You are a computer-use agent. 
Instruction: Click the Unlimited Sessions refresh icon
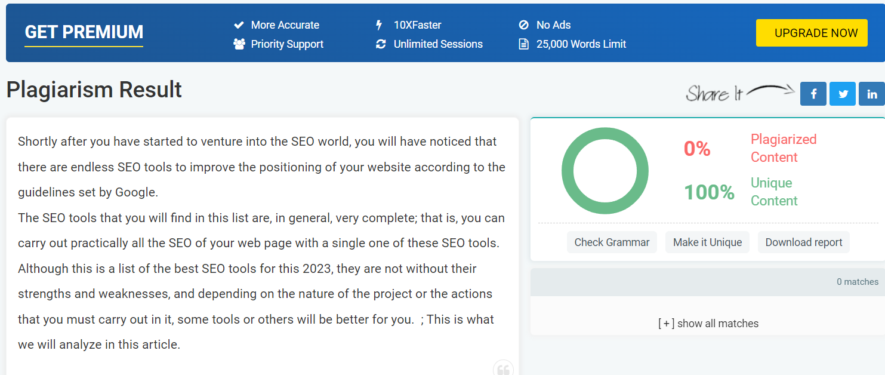(x=381, y=44)
